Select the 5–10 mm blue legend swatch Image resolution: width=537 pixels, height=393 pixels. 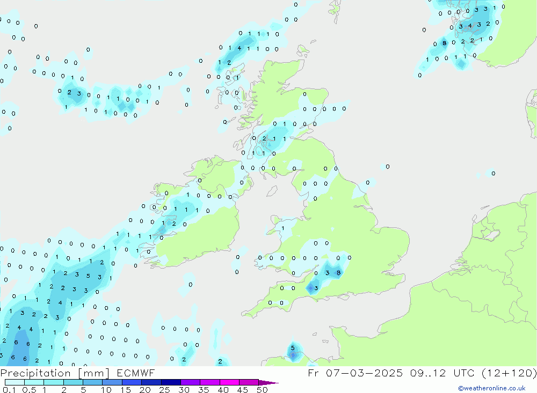(92, 382)
